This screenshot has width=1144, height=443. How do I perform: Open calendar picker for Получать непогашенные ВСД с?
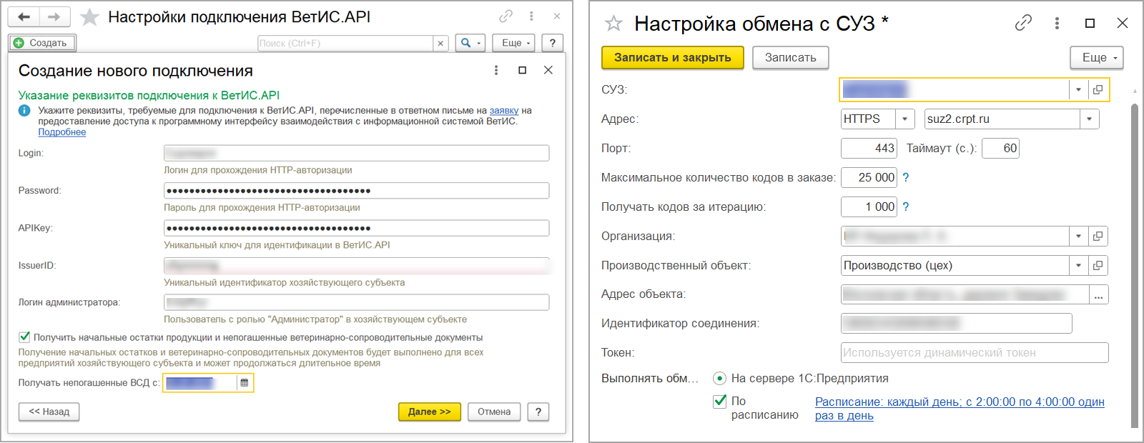click(245, 383)
